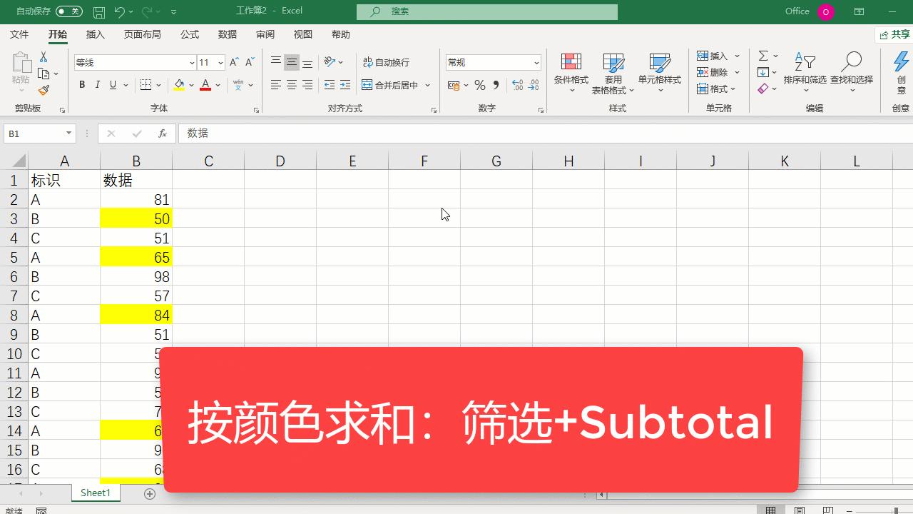Viewport: 913px width, 514px height.
Task: Click the AutoSum sigma icon
Action: 763,56
